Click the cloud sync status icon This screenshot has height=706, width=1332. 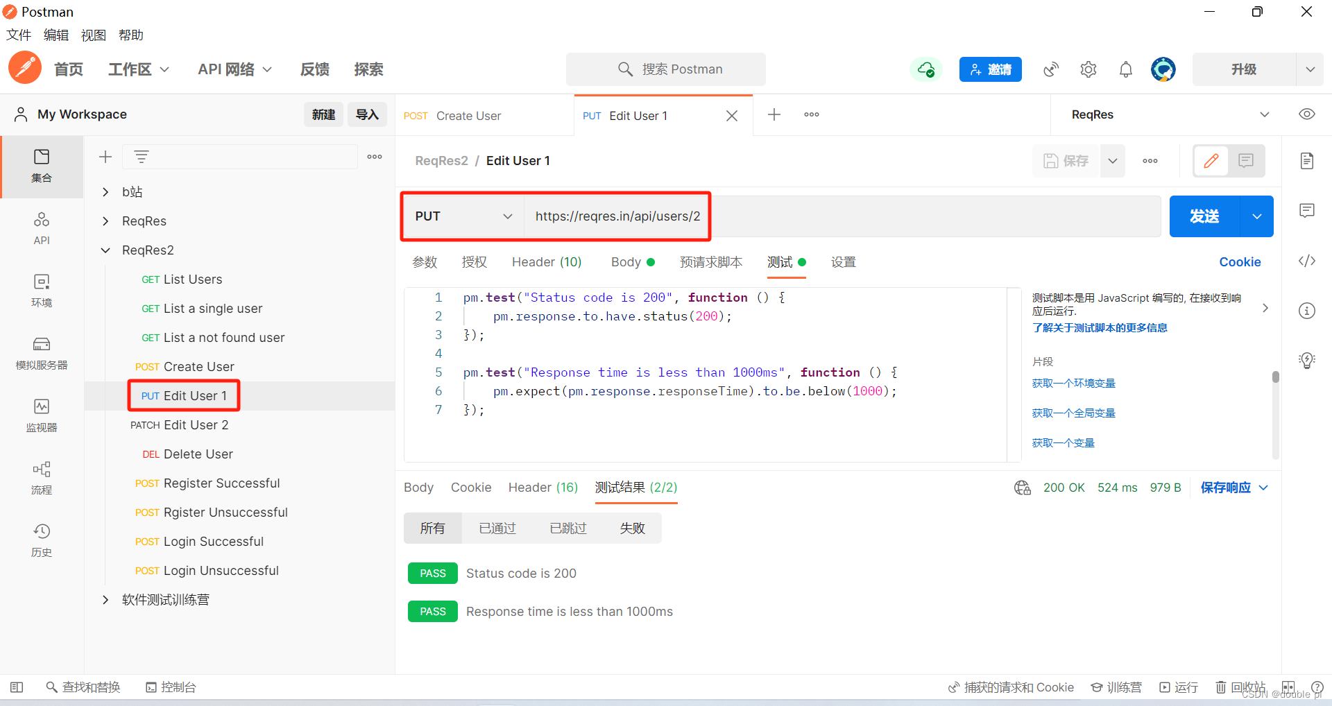coord(926,69)
